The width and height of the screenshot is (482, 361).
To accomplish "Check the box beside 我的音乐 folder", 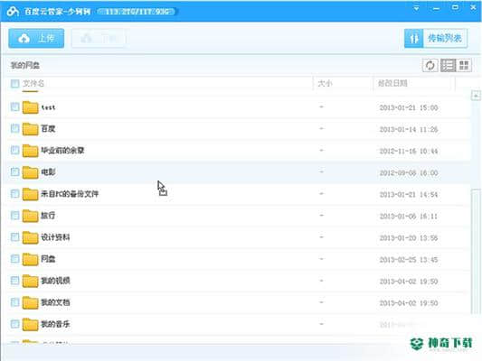I will [x=14, y=324].
